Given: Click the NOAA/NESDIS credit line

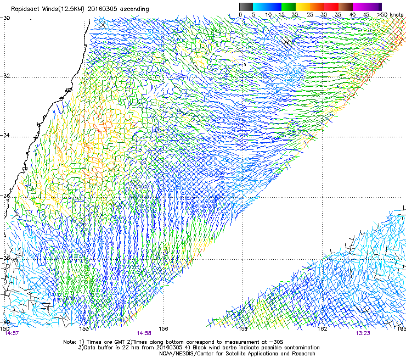Looking at the screenshot, I should pos(237,354).
